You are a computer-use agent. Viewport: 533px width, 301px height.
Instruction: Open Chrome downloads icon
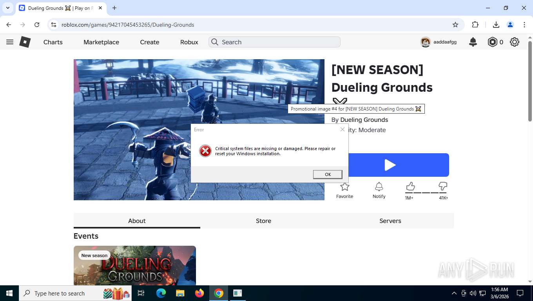pos(496,25)
